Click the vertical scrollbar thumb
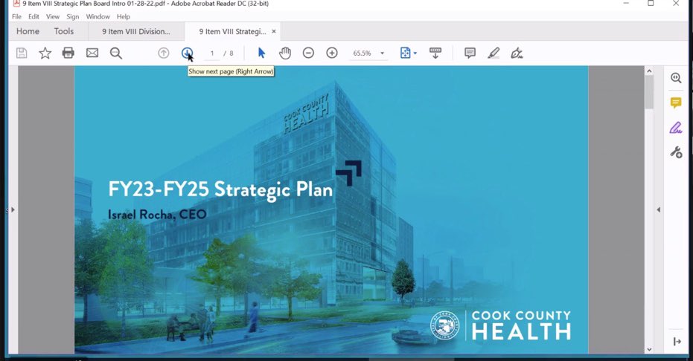 click(649, 93)
